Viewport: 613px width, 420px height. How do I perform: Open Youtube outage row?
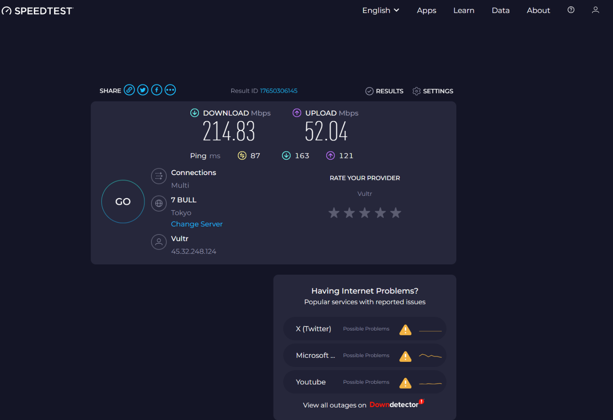pyautogui.click(x=365, y=382)
